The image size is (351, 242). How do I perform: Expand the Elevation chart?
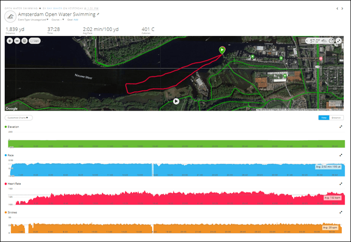(341, 127)
